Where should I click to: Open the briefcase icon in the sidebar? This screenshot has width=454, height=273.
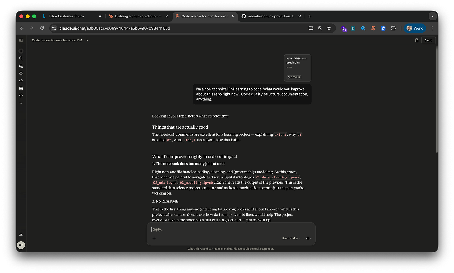pyautogui.click(x=21, y=88)
